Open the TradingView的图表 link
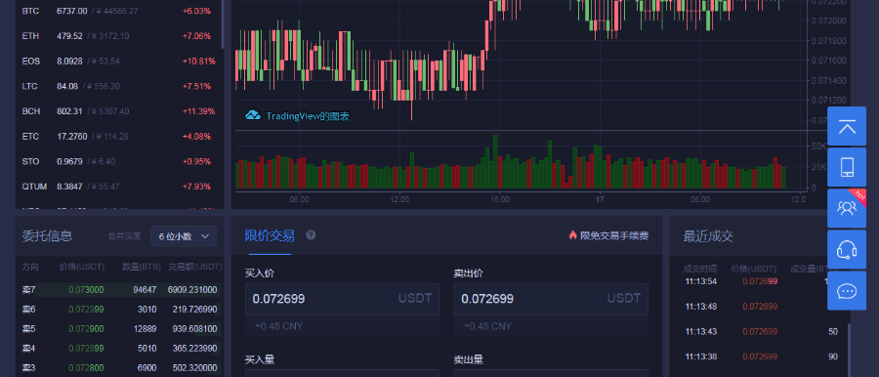The height and width of the screenshot is (377, 879). pos(308,116)
